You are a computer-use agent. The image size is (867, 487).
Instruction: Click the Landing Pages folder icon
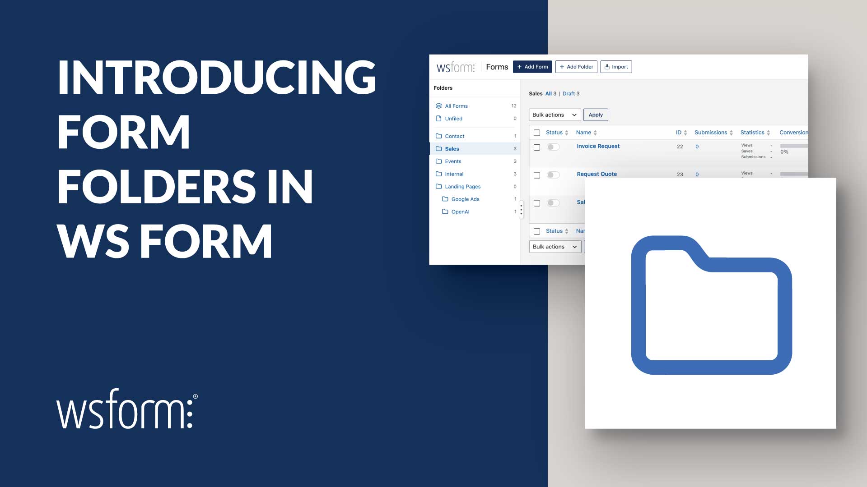(x=438, y=187)
